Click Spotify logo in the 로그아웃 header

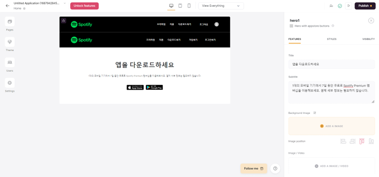81,24
